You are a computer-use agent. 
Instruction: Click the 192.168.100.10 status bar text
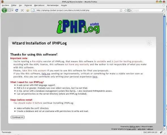[x=150, y=132]
